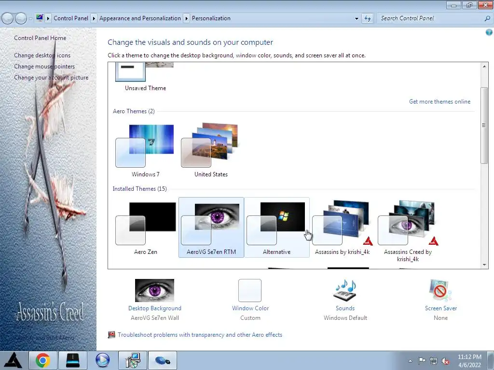This screenshot has height=370, width=494.
Task: Launch Google Chrome from the taskbar
Action: point(42,360)
